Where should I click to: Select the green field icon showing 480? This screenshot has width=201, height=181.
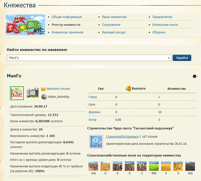154,166
